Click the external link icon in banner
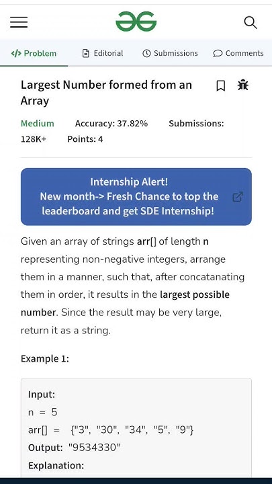This screenshot has height=484, width=272. pyautogui.click(x=238, y=196)
